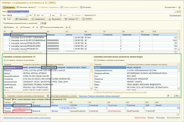Switch to the Файл tab

point(8,19)
